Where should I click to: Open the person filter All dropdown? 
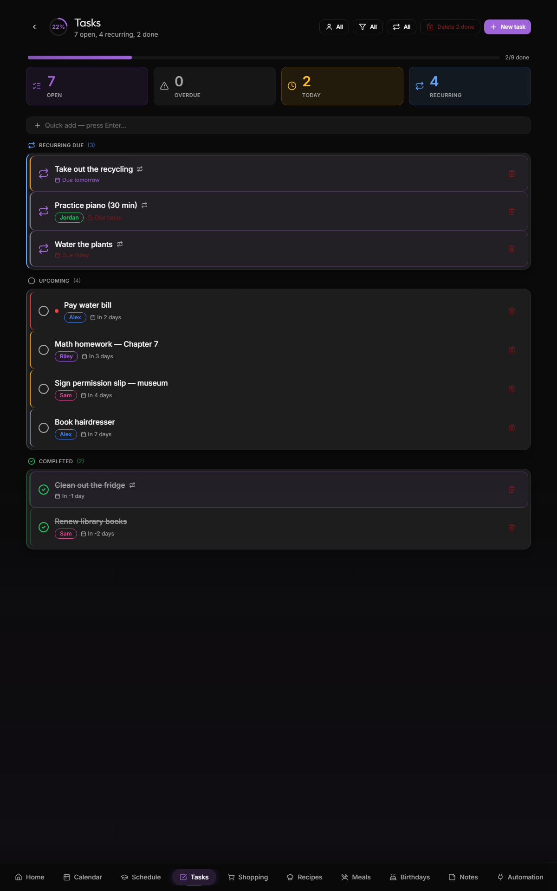click(x=334, y=27)
